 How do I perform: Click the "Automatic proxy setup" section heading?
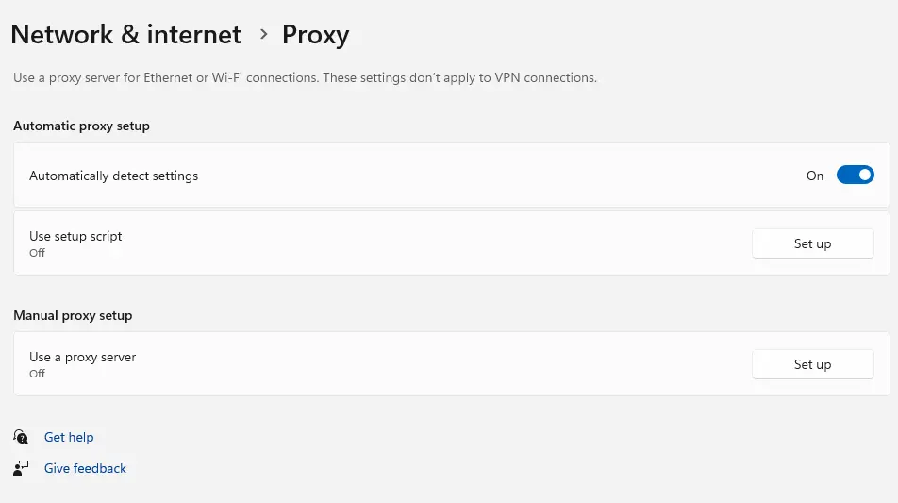pos(81,126)
